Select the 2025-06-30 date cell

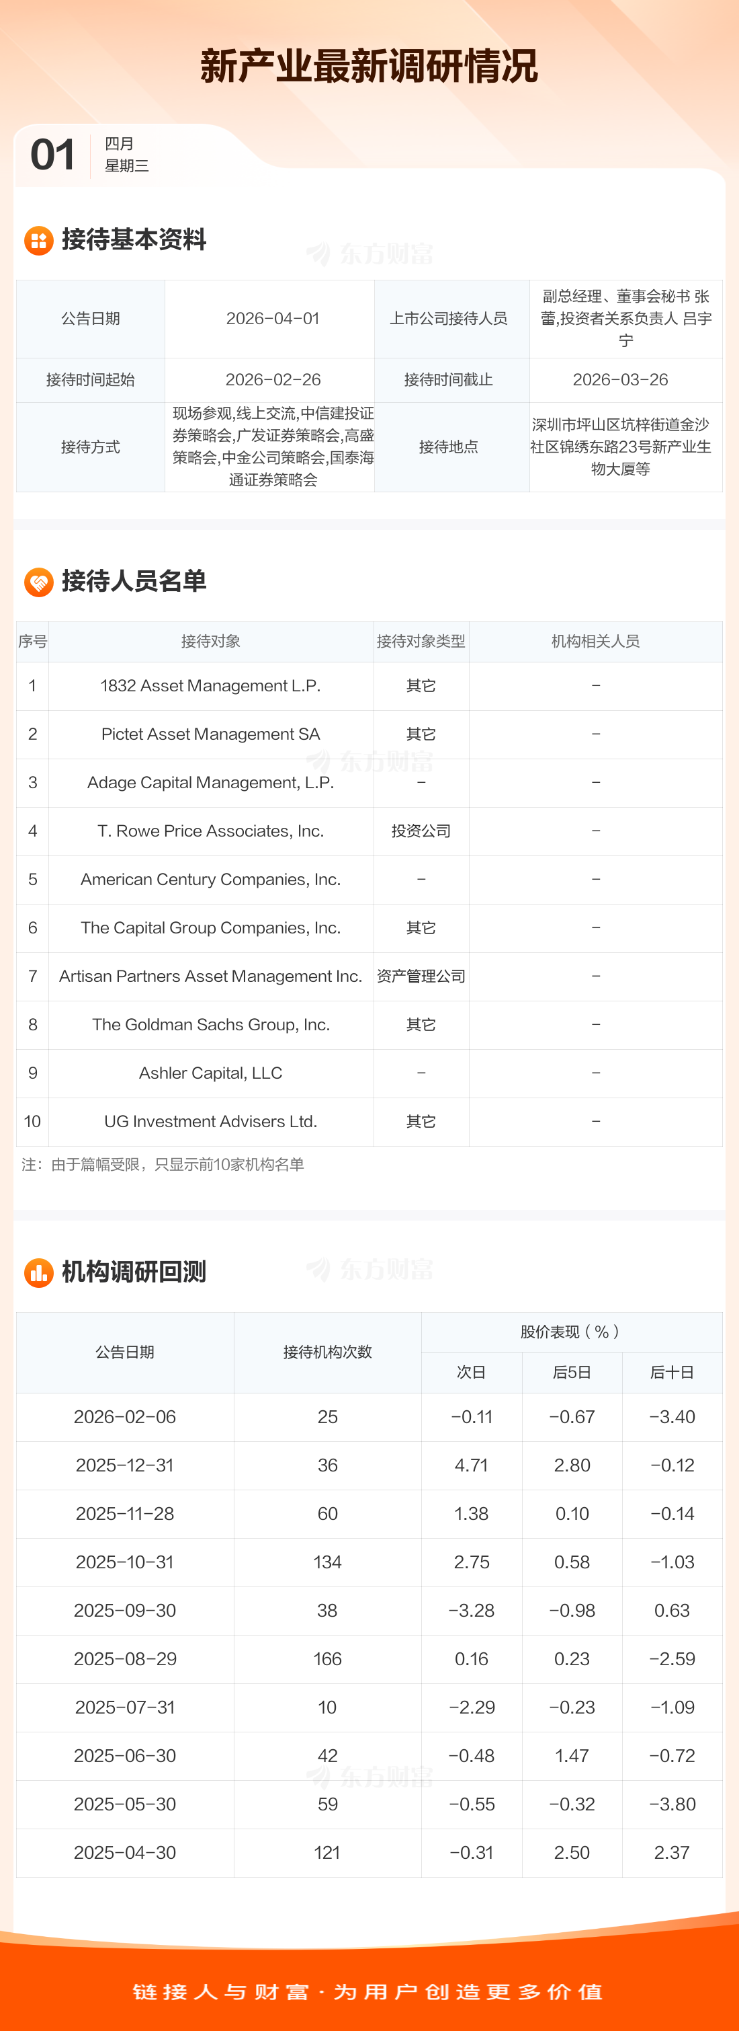coord(124,1756)
